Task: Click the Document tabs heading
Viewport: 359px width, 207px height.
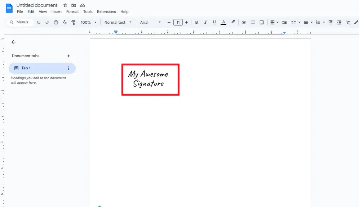Action: tap(26, 56)
